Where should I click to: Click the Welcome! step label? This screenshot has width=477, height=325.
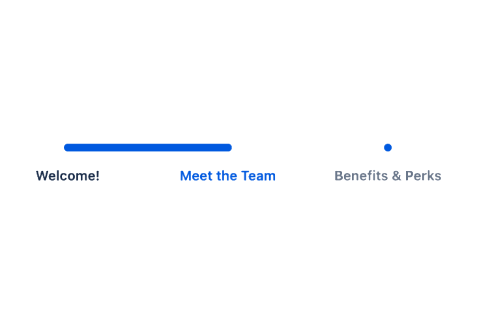pos(68,175)
